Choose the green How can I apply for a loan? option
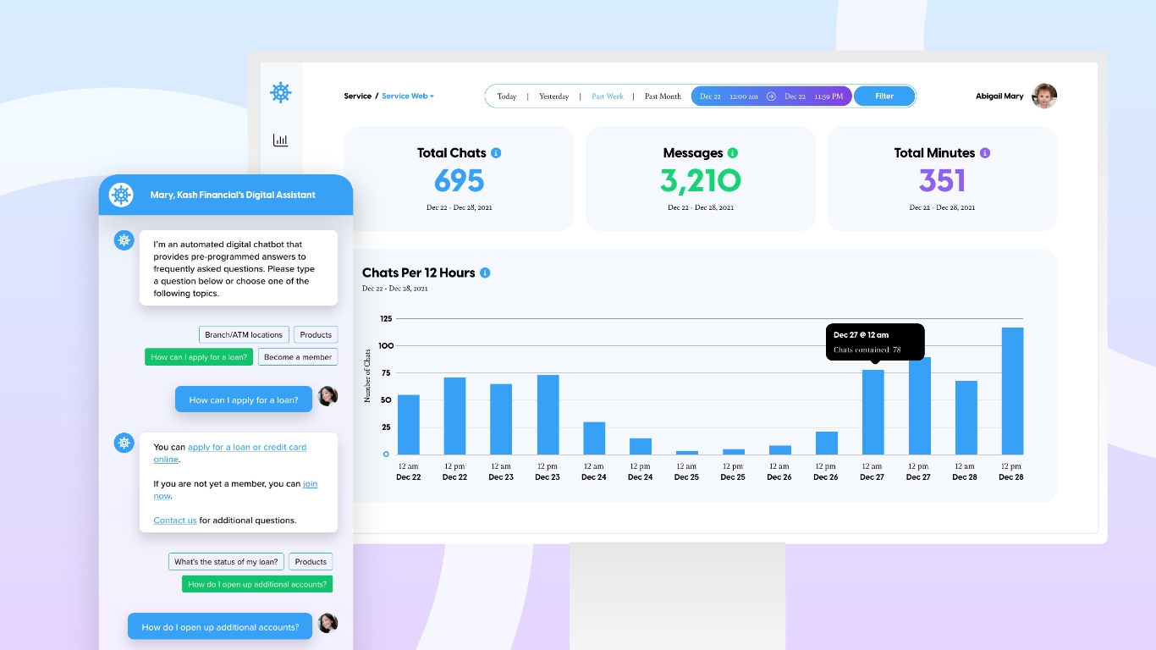1156x650 pixels. coord(199,357)
